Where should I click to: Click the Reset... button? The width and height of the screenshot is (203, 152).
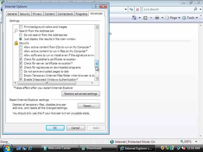pyautogui.click(x=89, y=106)
